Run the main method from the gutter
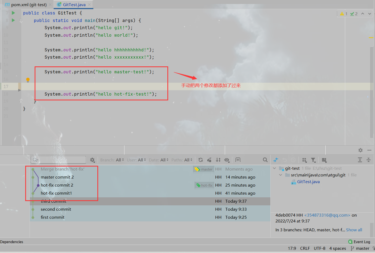The height and width of the screenshot is (253, 375). [x=13, y=20]
